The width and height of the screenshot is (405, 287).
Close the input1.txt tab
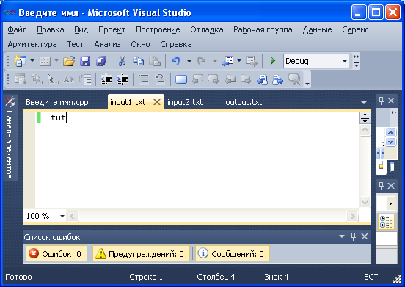point(157,102)
